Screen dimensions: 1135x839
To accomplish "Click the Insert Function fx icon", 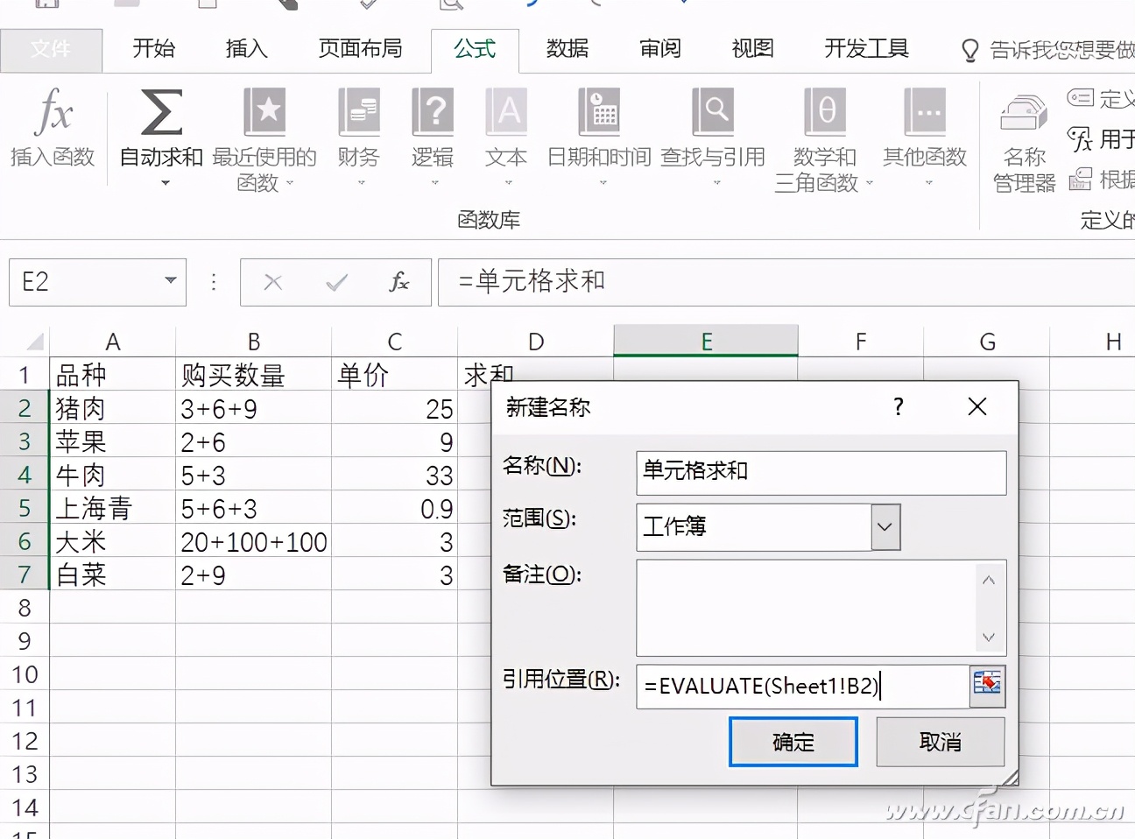I will (53, 112).
